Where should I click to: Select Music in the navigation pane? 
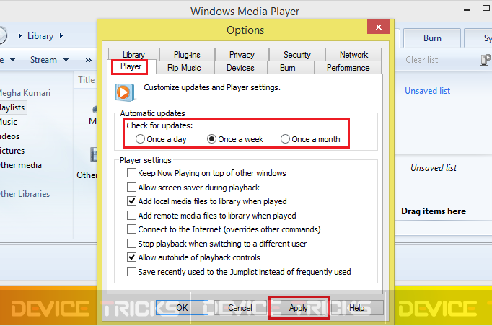click(8, 122)
